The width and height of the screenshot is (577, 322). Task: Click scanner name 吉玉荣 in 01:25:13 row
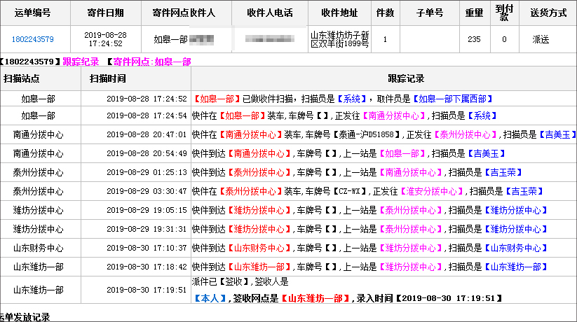tap(503, 172)
